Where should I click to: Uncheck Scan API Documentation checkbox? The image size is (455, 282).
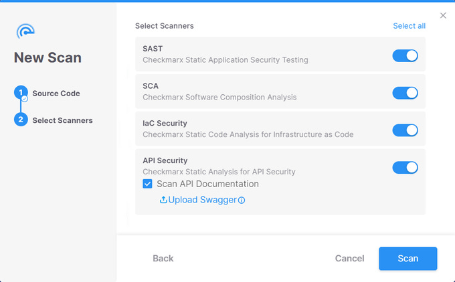coord(148,184)
